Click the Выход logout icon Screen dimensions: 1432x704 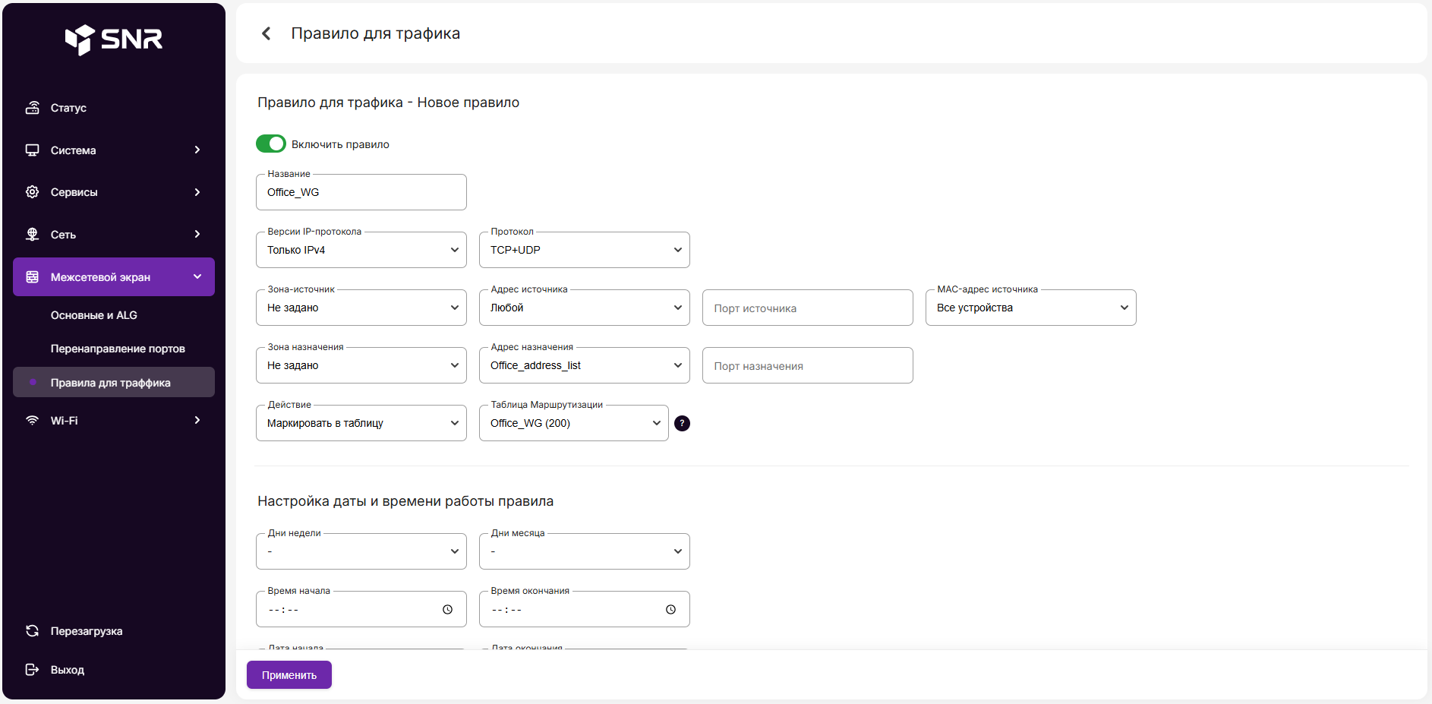click(x=33, y=670)
